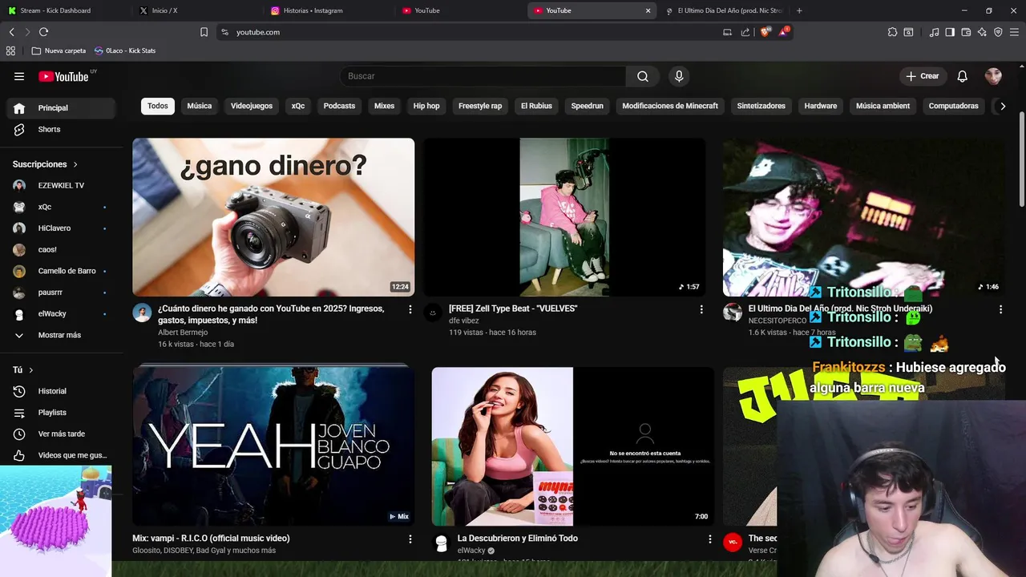This screenshot has height=577, width=1026.
Task: Click the music note playlist icon
Action: click(x=934, y=32)
